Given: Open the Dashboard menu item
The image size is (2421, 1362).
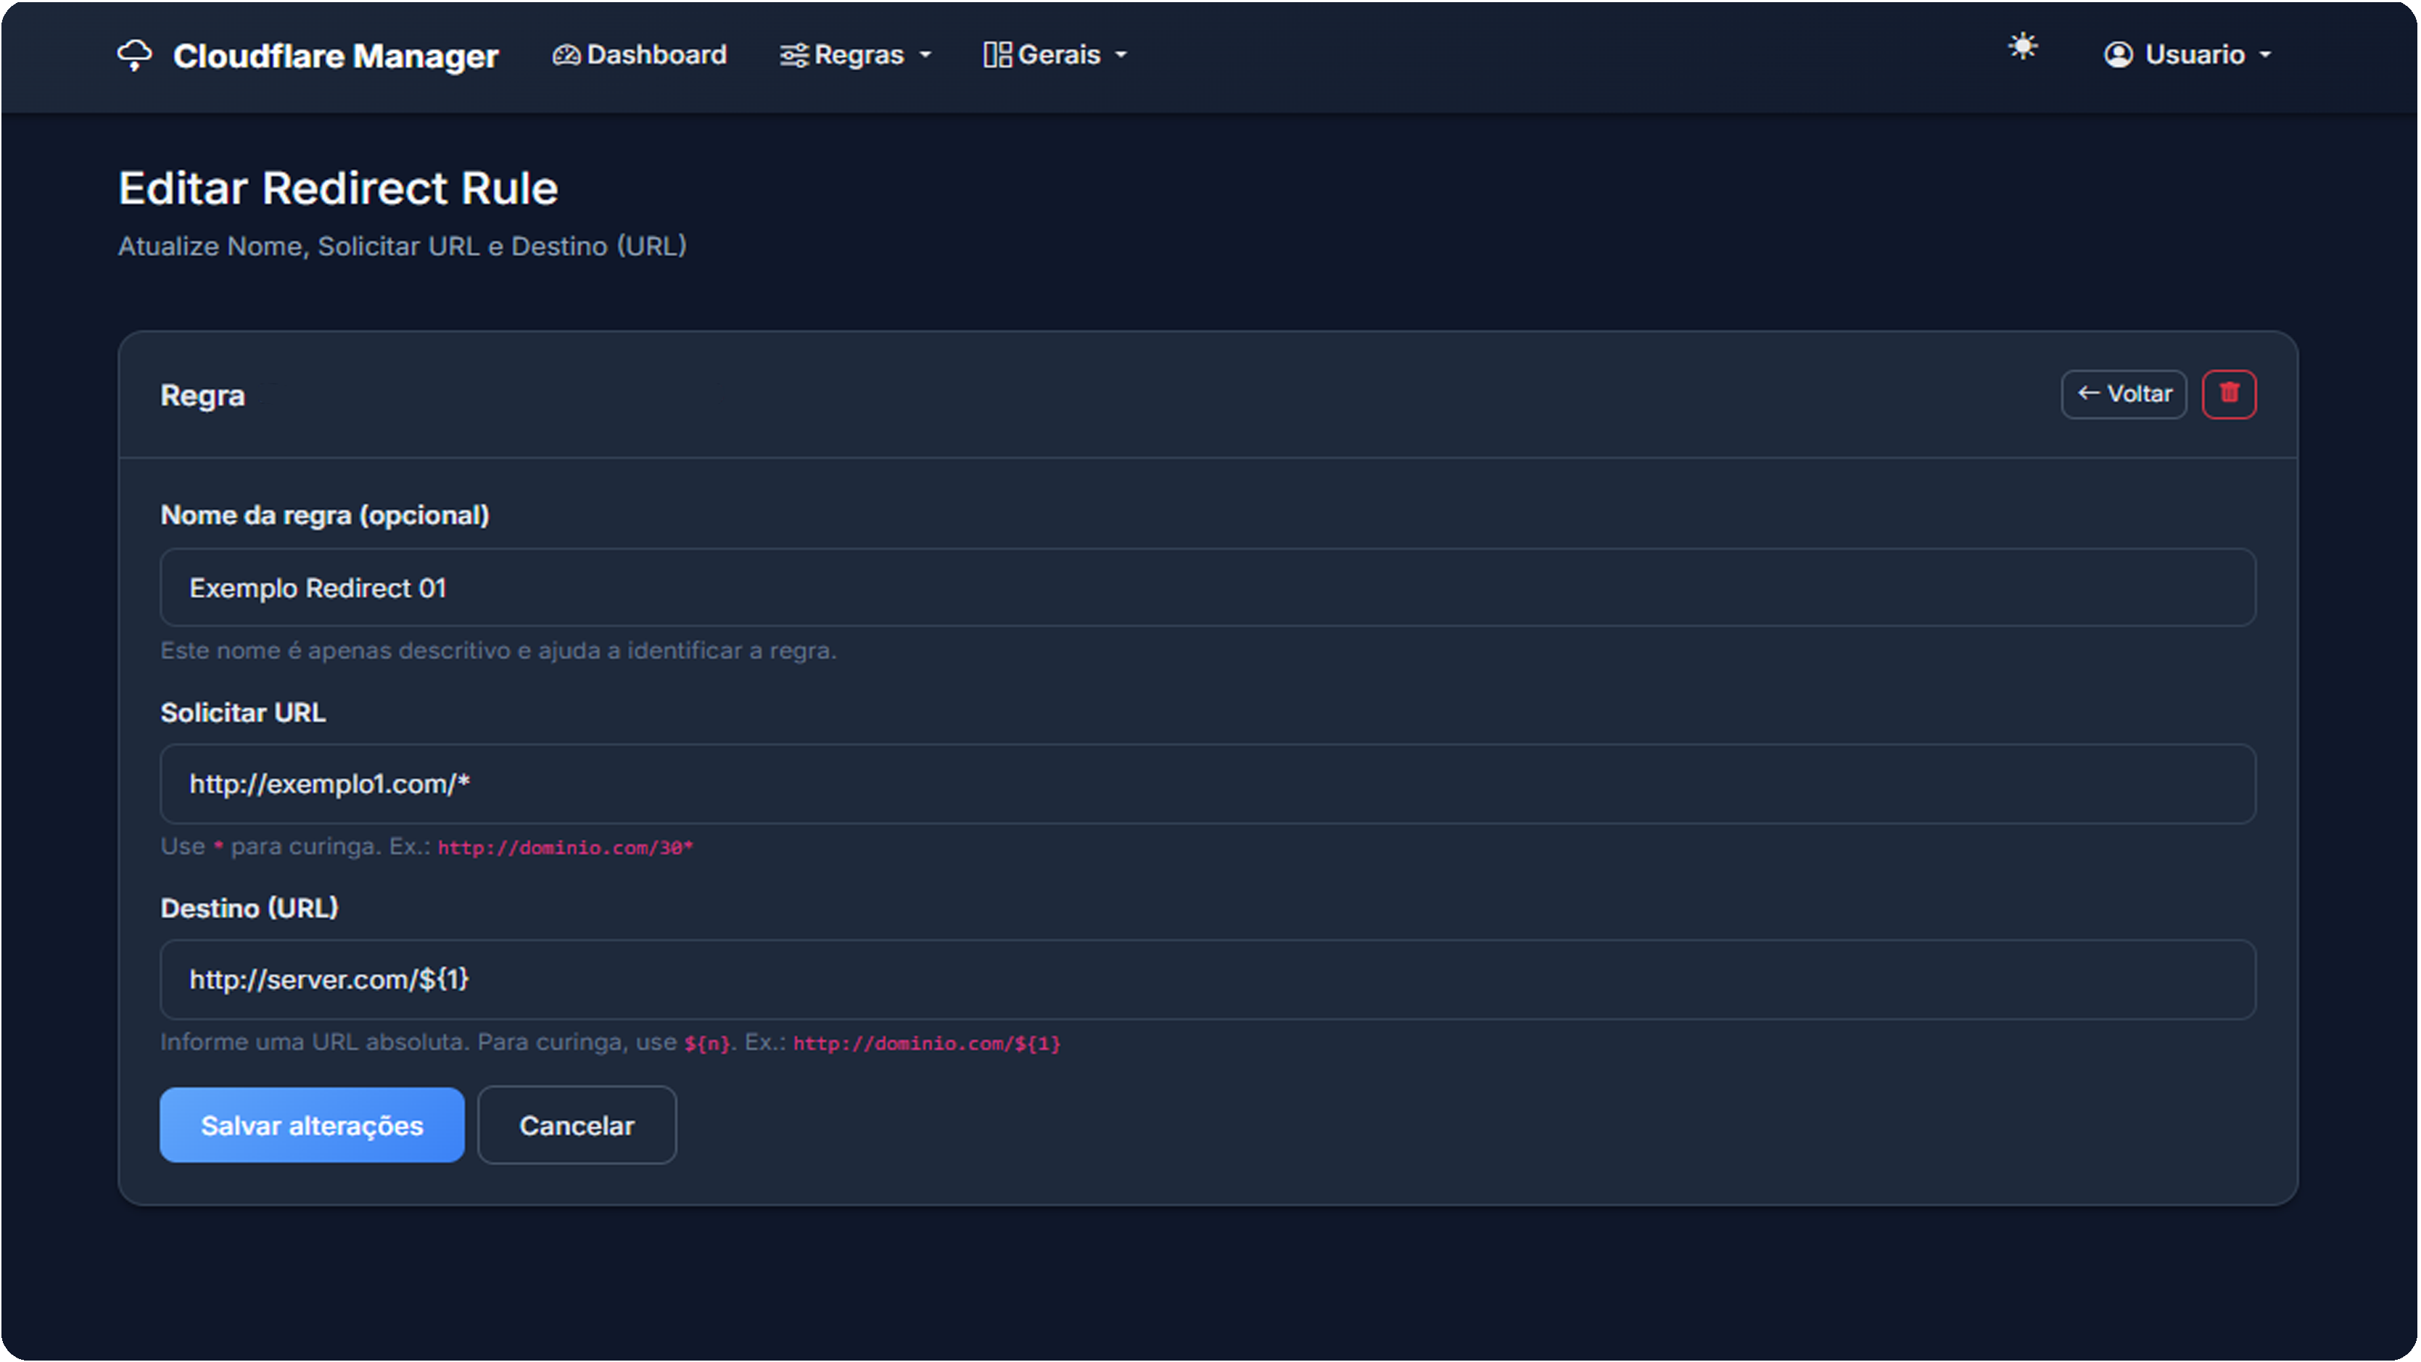Looking at the screenshot, I should coord(656,55).
